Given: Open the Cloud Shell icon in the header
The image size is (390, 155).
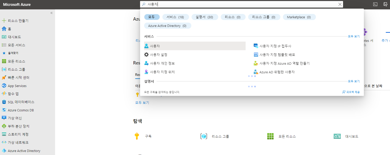Looking at the screenshot, I should click(x=375, y=4).
